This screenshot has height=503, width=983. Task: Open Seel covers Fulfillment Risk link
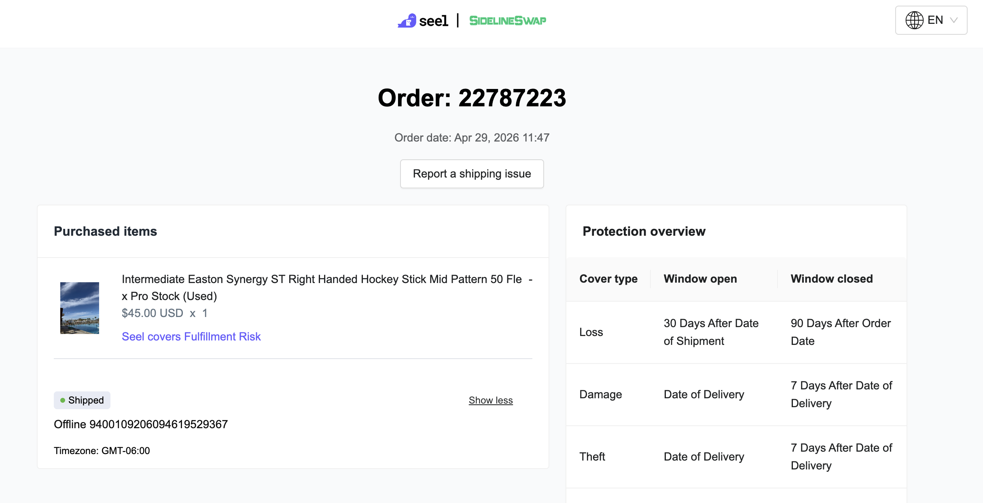click(x=191, y=336)
